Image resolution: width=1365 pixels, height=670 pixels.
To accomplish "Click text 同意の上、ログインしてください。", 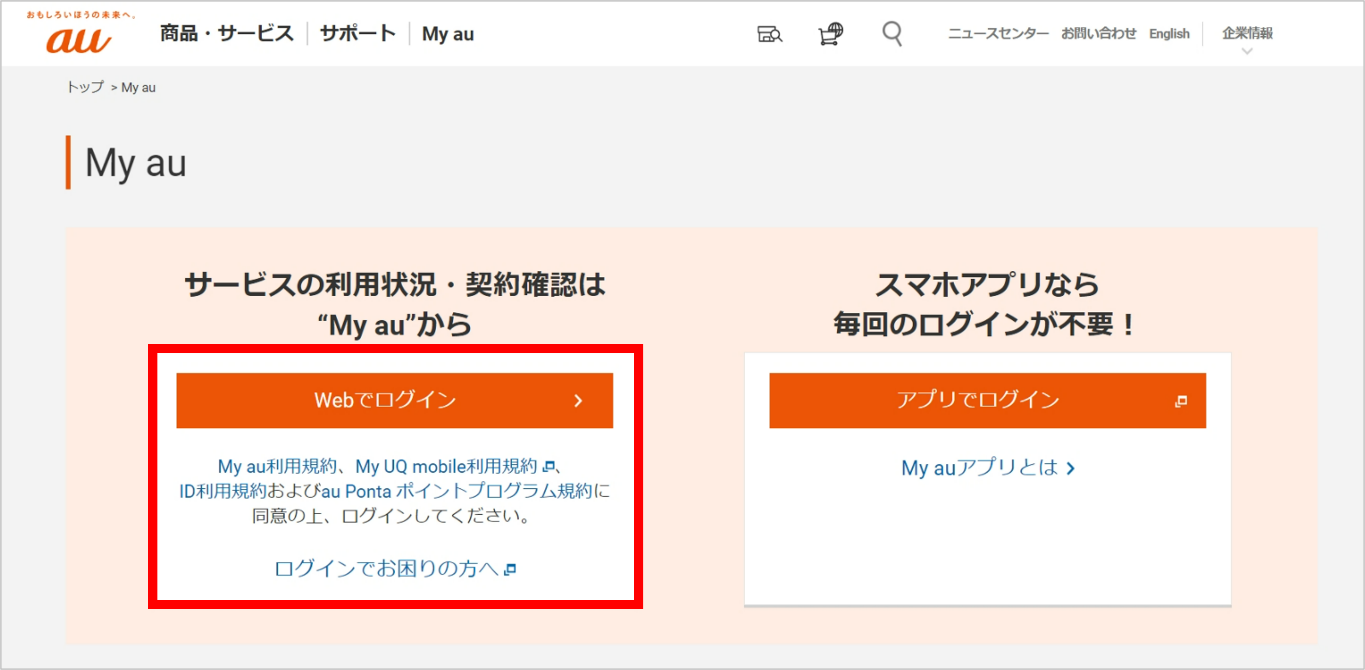I will pyautogui.click(x=392, y=516).
